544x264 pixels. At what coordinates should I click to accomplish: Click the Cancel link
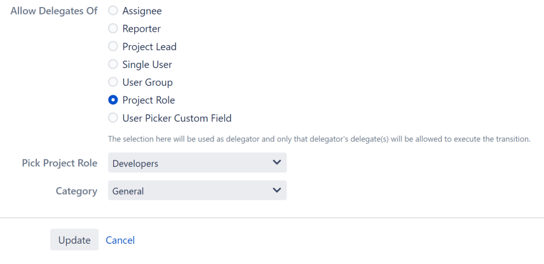pos(120,240)
